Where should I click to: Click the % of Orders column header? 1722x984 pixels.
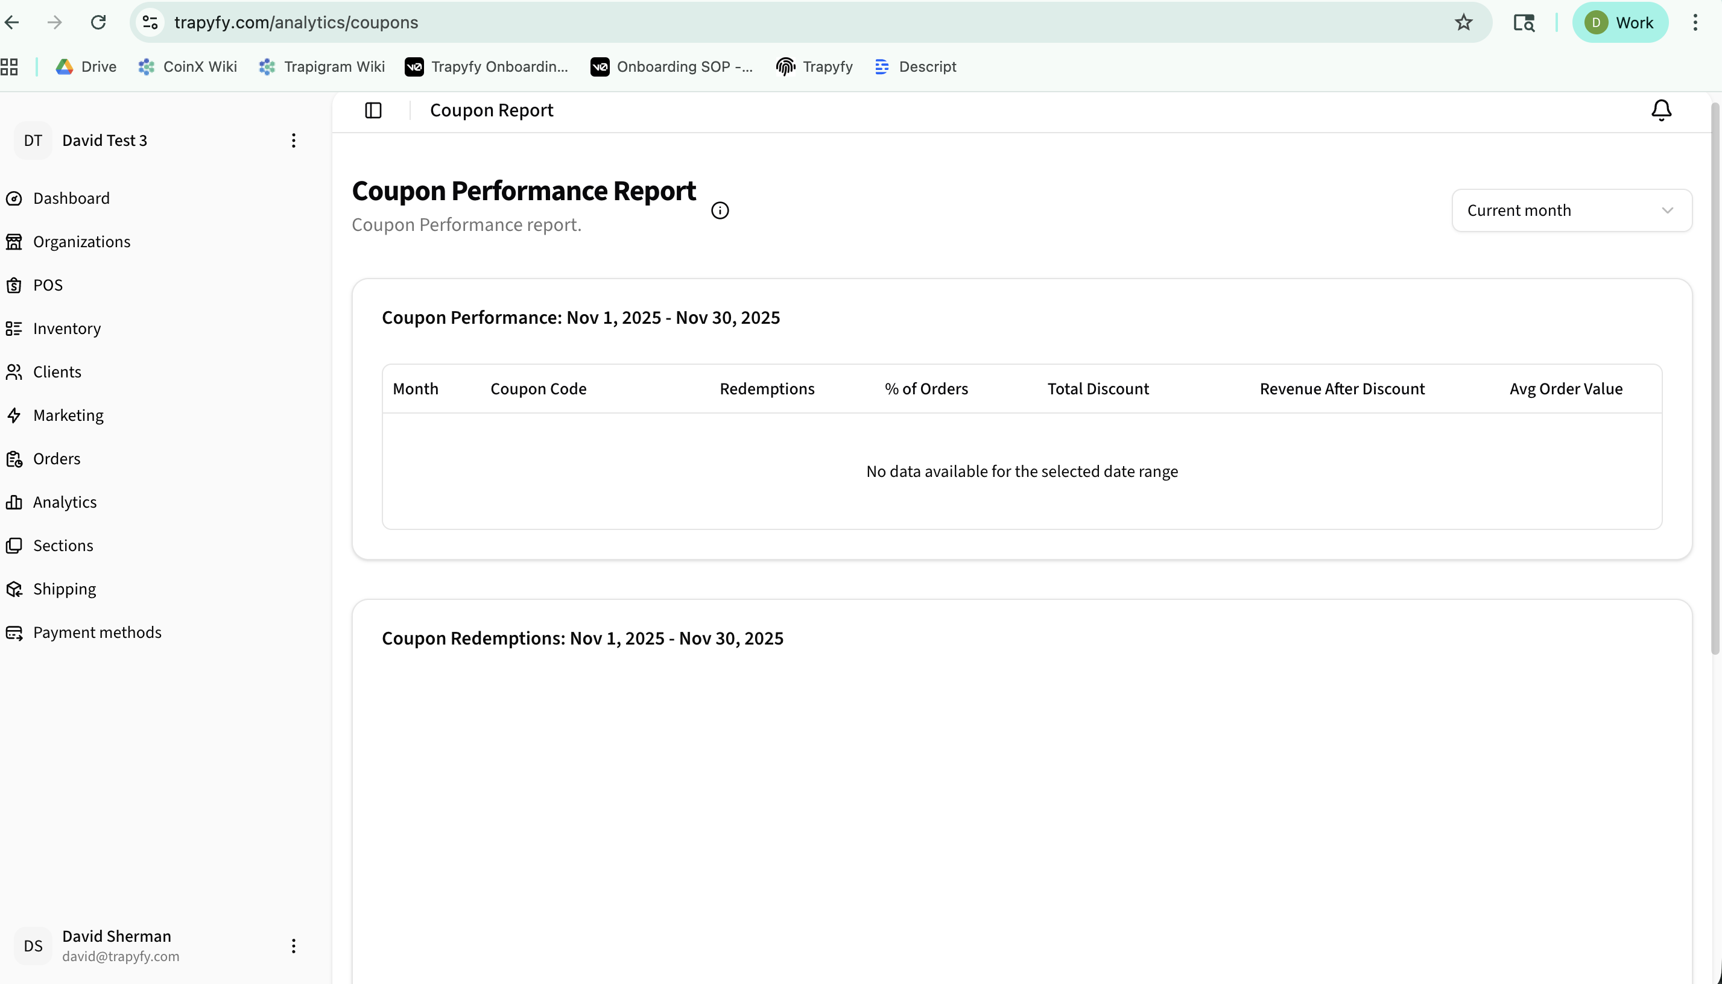926,389
